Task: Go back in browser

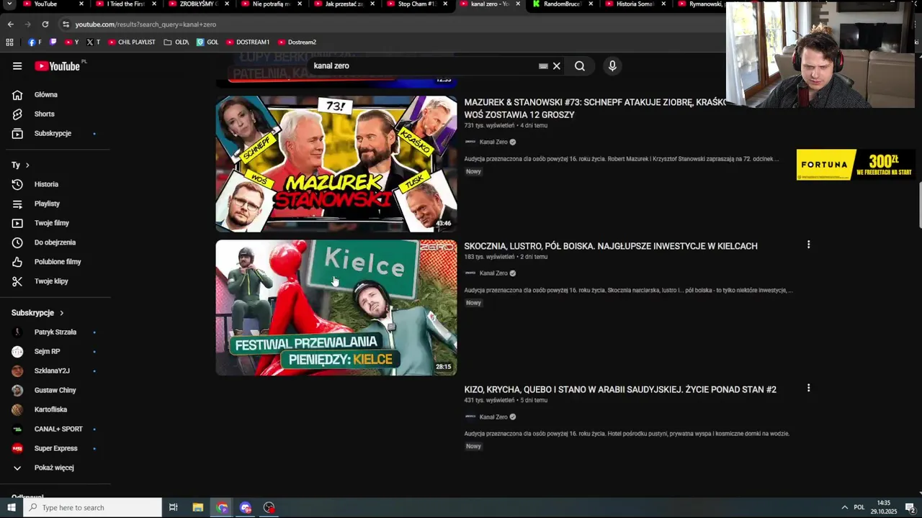Action: [10, 24]
